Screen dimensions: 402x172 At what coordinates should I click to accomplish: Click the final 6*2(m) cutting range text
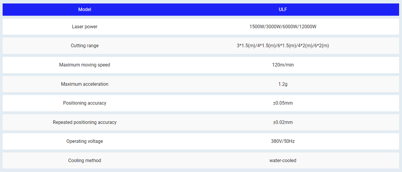pyautogui.click(x=321, y=46)
